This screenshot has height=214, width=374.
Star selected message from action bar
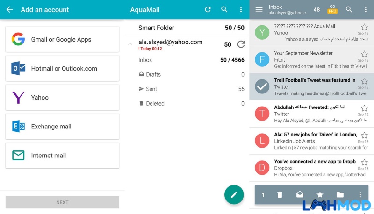[320, 195]
